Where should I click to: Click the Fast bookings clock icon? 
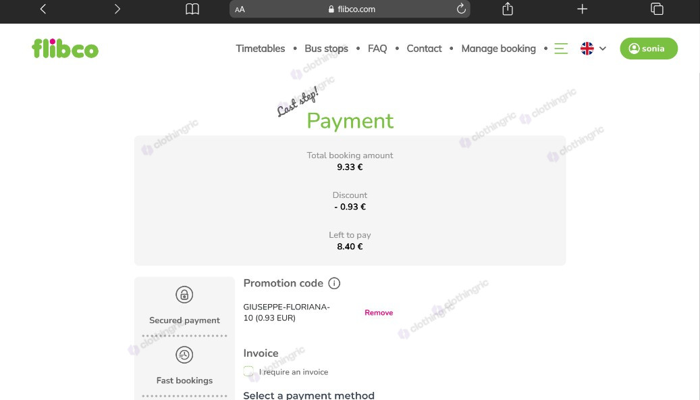(x=184, y=355)
